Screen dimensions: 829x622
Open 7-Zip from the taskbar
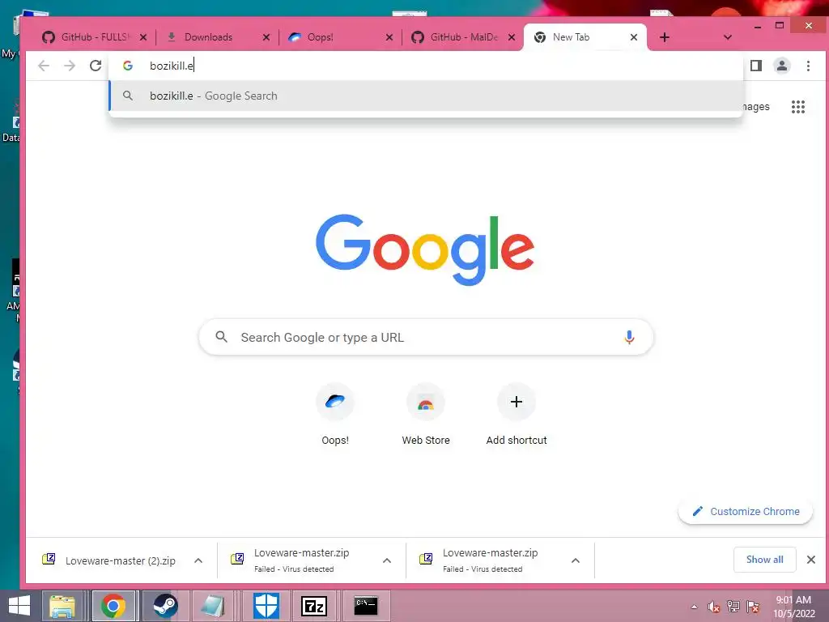click(x=314, y=606)
